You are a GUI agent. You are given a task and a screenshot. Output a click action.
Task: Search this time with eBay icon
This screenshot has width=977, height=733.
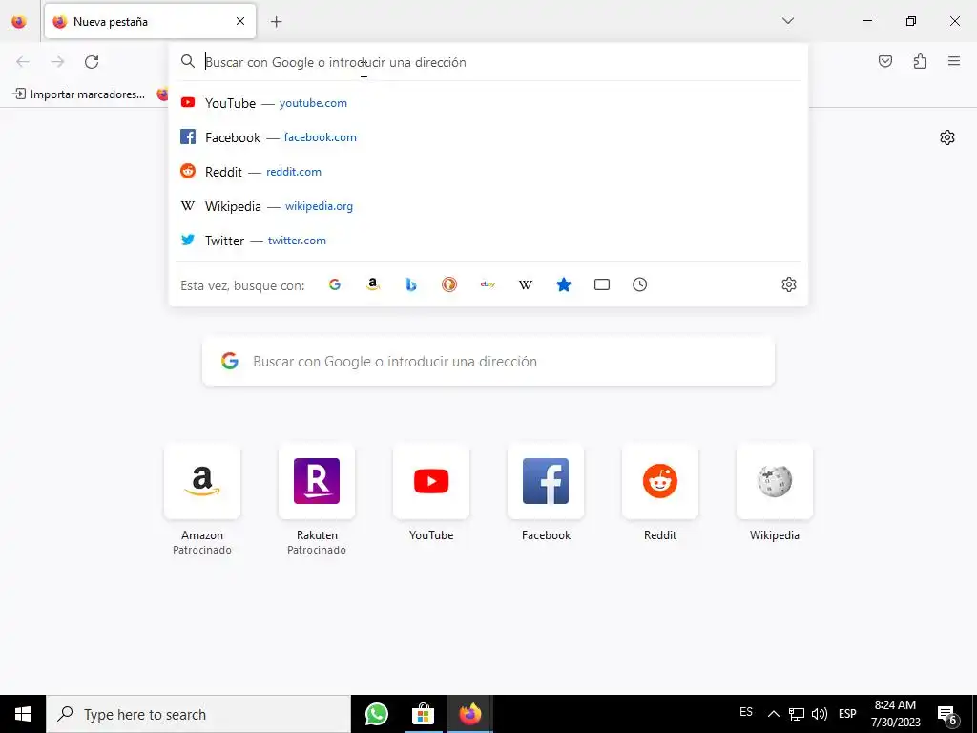point(488,284)
